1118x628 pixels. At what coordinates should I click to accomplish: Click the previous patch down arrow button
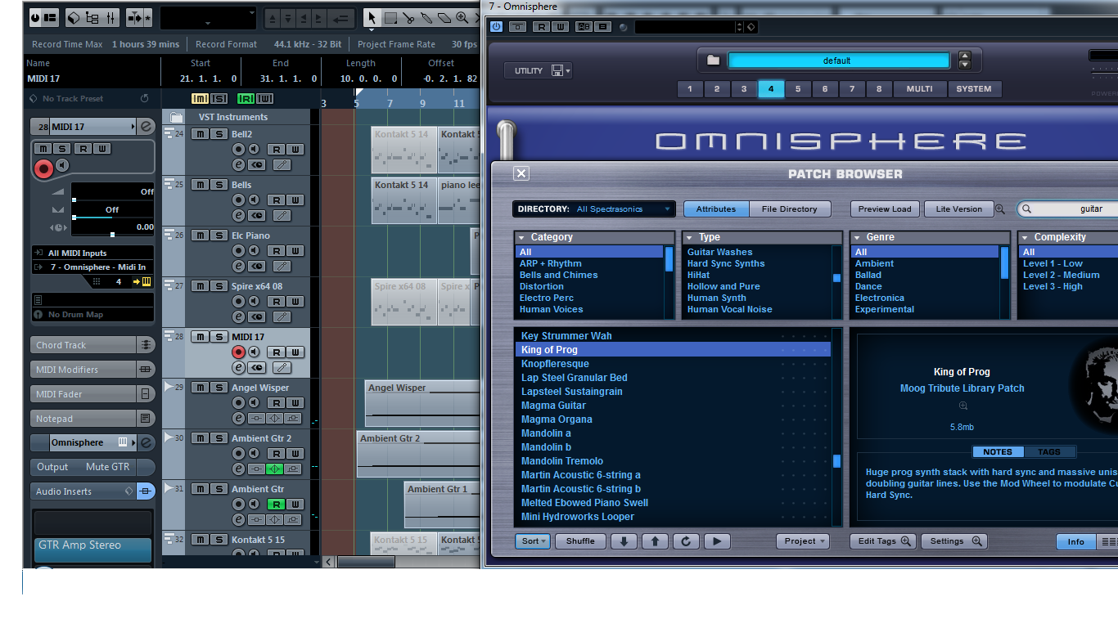tap(624, 541)
